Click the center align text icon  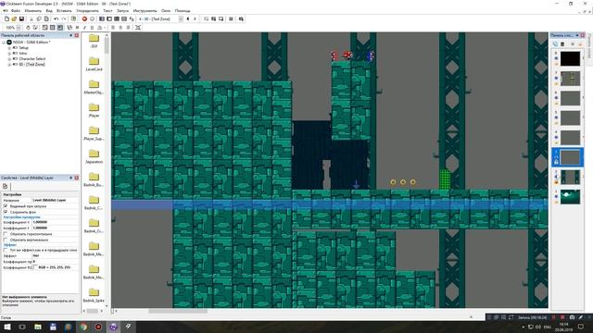[120, 28]
